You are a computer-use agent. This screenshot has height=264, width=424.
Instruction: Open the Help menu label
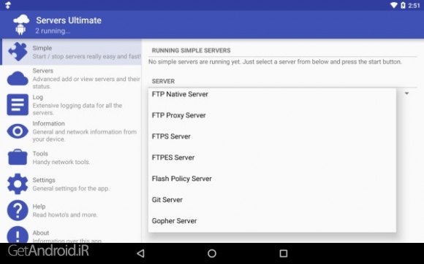[39, 206]
